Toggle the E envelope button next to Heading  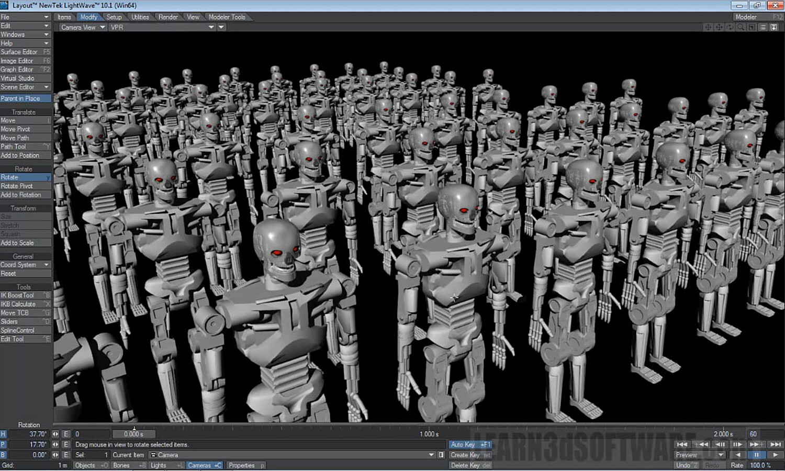coord(66,434)
